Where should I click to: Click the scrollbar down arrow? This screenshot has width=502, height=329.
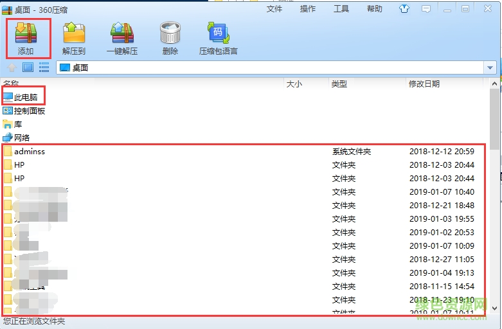coord(494,308)
